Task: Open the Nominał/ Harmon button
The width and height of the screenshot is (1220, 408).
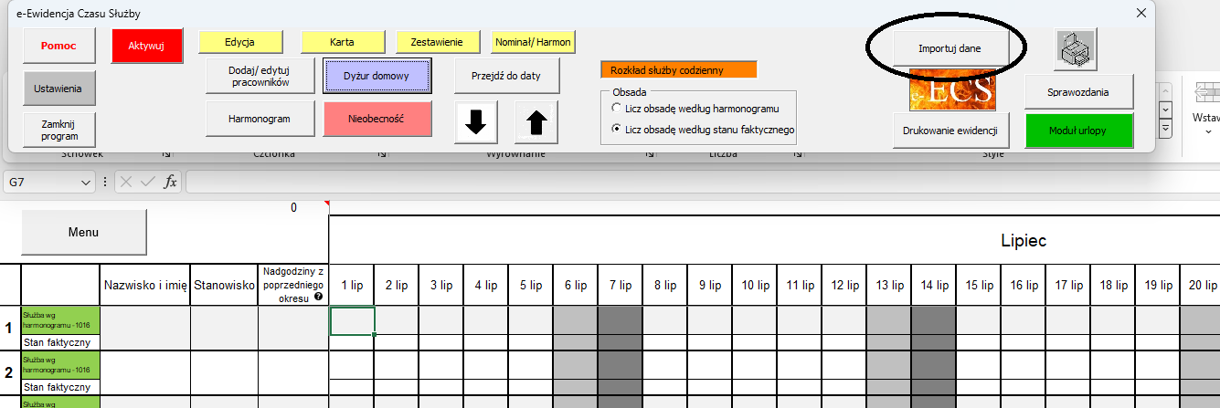Action: pos(532,42)
